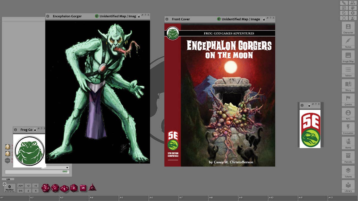This screenshot has width=358, height=201.
Task: Open the Quests sidebar button
Action: [x=348, y=100]
